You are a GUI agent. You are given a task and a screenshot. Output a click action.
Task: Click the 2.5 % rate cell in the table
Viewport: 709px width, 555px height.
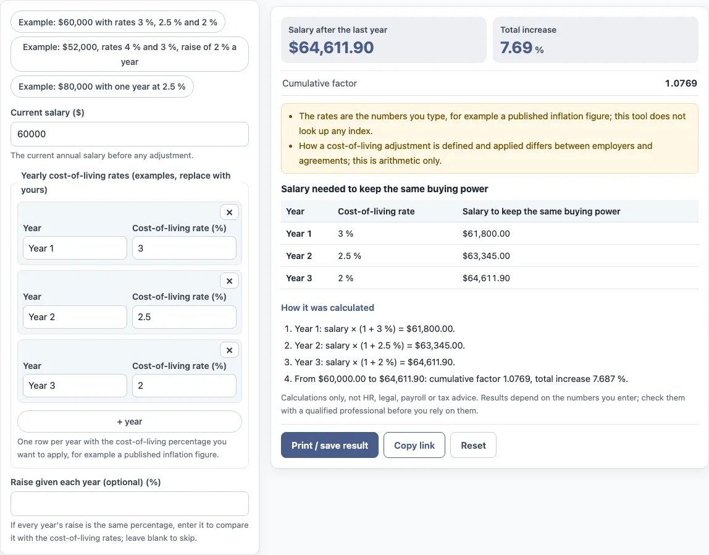click(x=350, y=256)
